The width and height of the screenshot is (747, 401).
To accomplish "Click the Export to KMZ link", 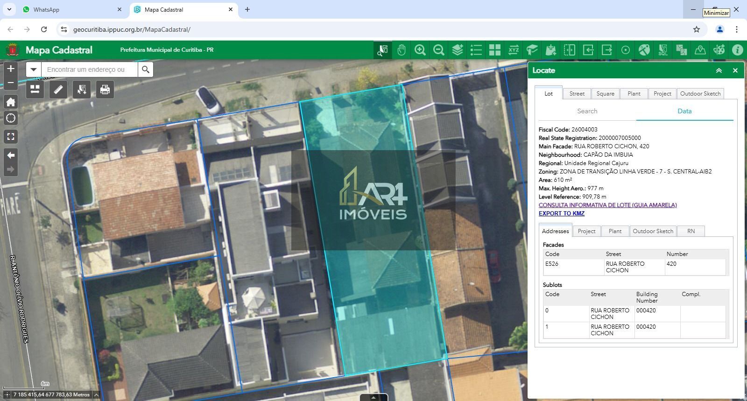I will point(561,214).
